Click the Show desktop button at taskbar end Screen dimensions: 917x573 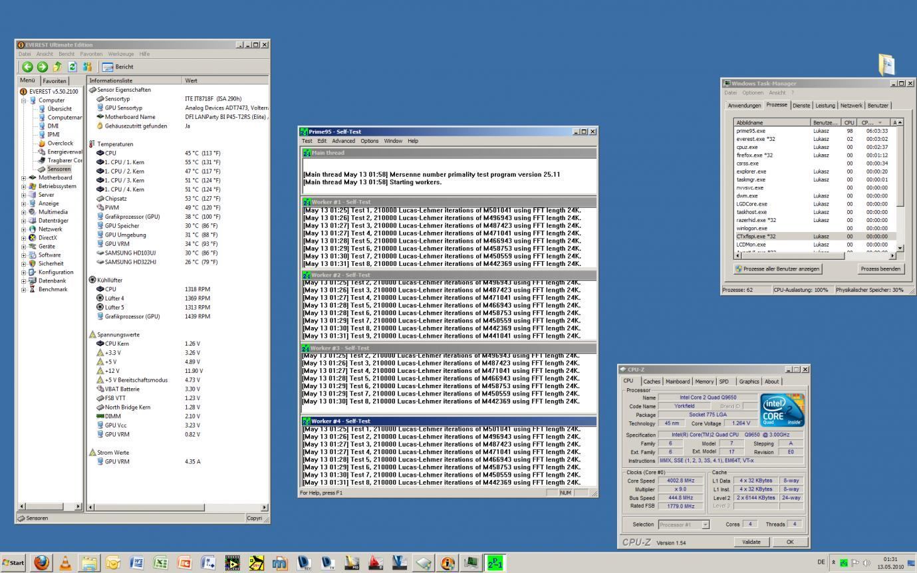click(x=912, y=563)
